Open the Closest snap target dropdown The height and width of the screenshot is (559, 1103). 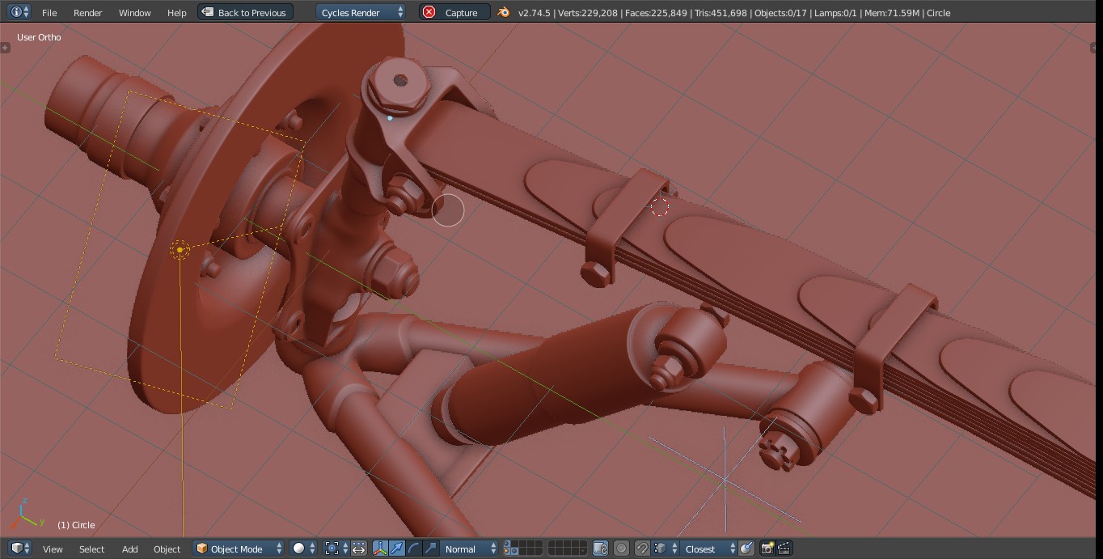(x=709, y=548)
